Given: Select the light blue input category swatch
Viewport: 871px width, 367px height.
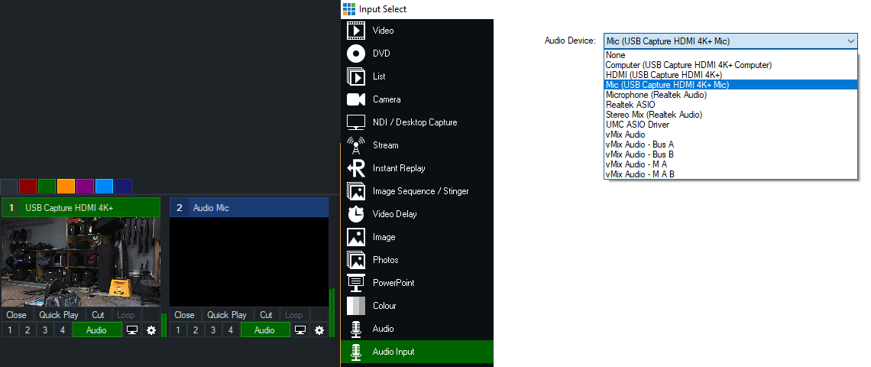Looking at the screenshot, I should (105, 187).
